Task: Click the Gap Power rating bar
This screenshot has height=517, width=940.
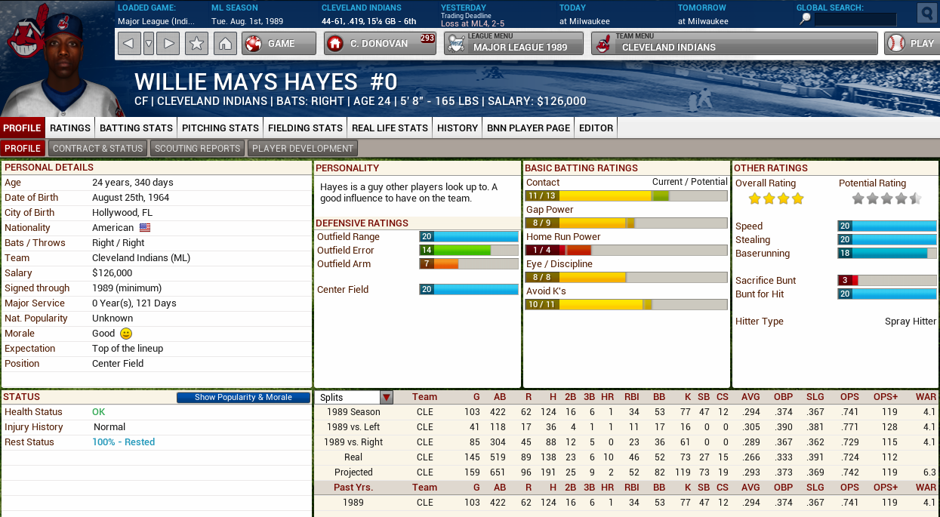Action: (626, 223)
